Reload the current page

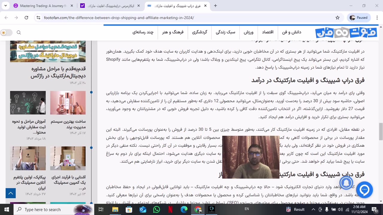coord(26,18)
